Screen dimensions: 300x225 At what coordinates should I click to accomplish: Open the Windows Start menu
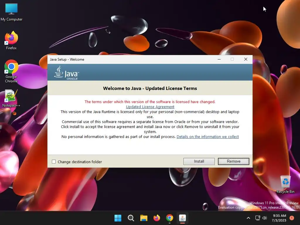[118, 218]
